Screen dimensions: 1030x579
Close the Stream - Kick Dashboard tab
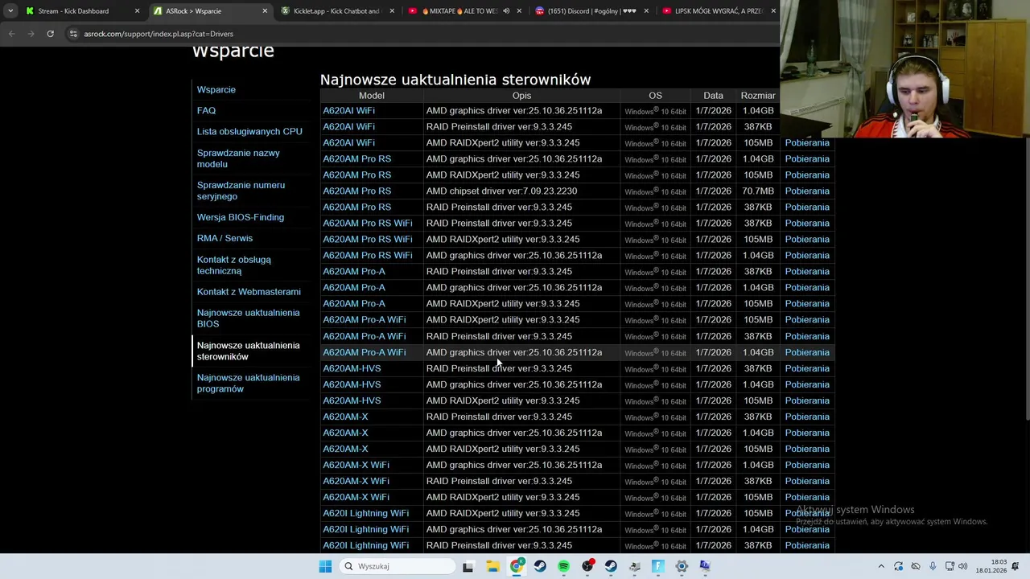tap(137, 11)
